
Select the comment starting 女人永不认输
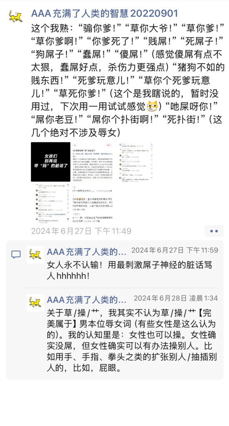pos(130,270)
